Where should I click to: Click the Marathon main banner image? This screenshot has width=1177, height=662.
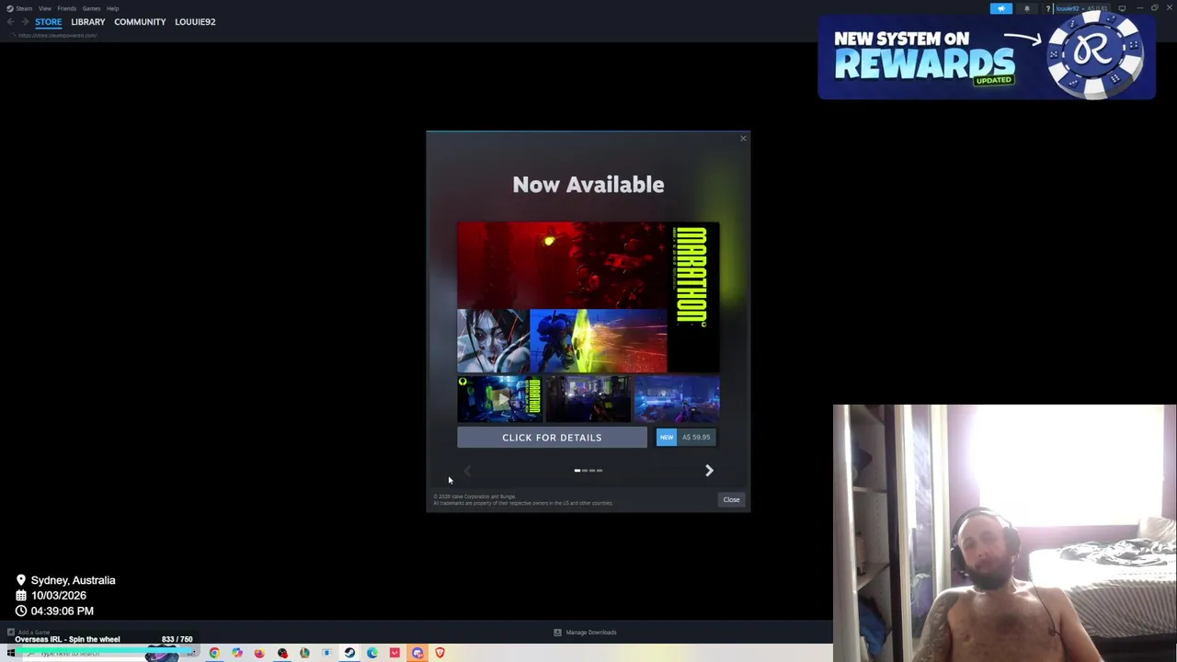coord(588,297)
